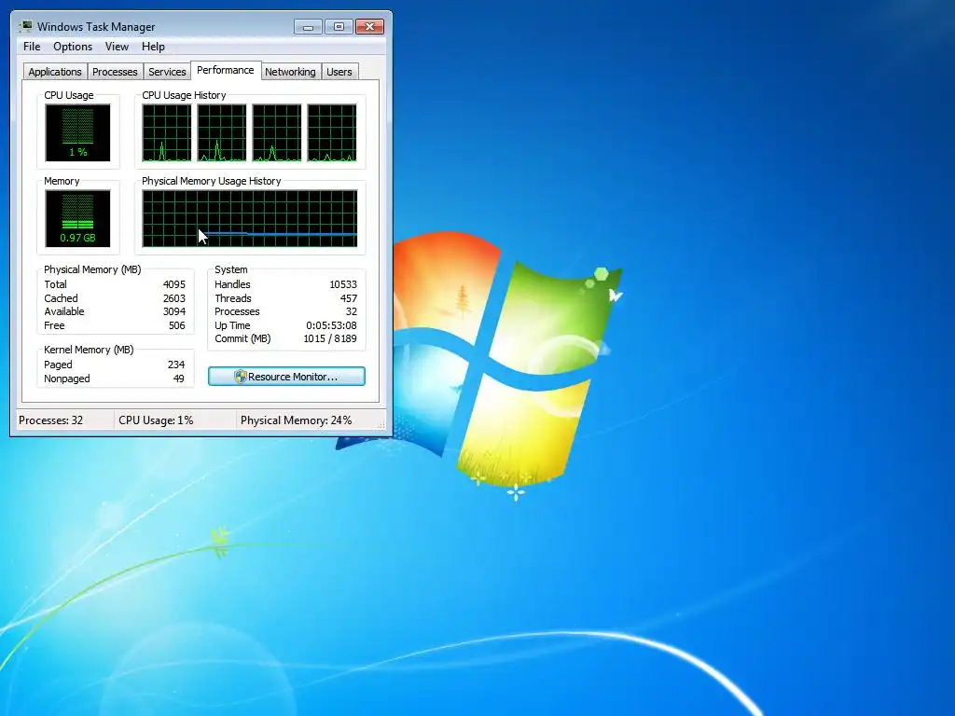955x716 pixels.
Task: Click the Task Manager title bar icon
Action: pos(25,26)
